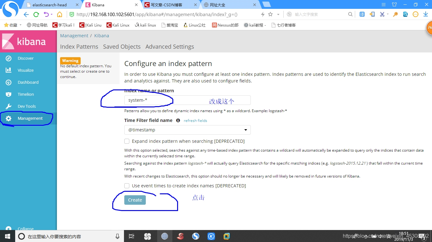Image resolution: width=432 pixels, height=242 pixels.
Task: Click the browser address bar URL
Action: pyautogui.click(x=157, y=15)
